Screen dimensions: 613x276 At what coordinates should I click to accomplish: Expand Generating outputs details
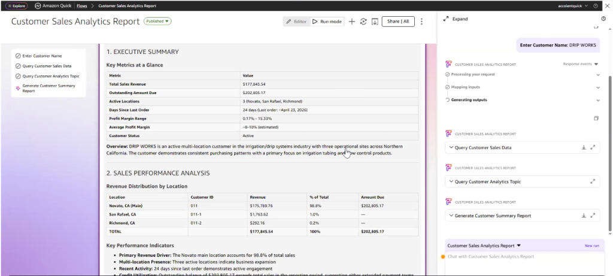(x=598, y=100)
